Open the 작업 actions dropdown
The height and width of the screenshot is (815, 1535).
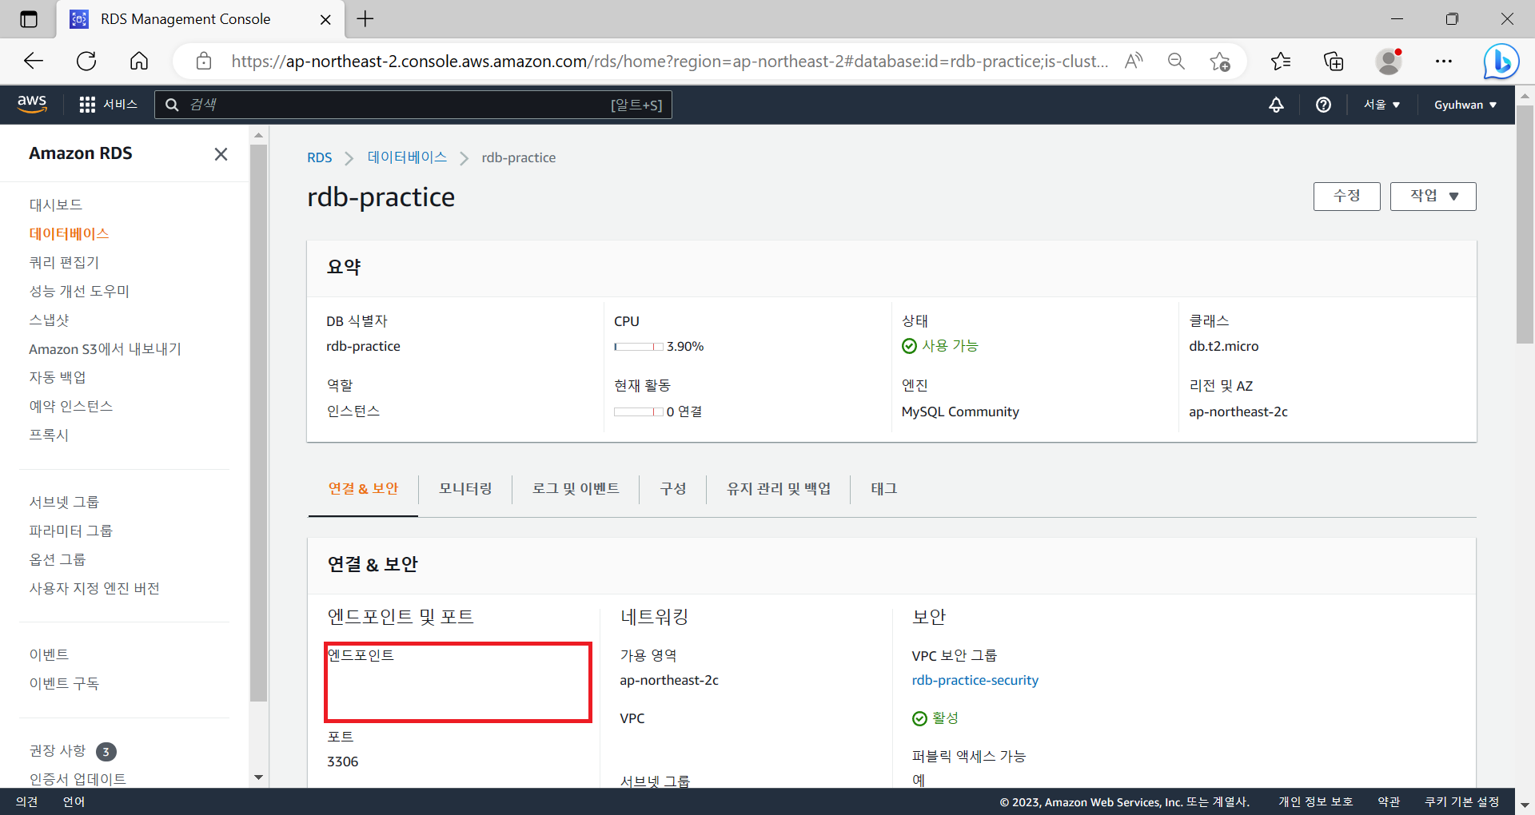tap(1433, 196)
